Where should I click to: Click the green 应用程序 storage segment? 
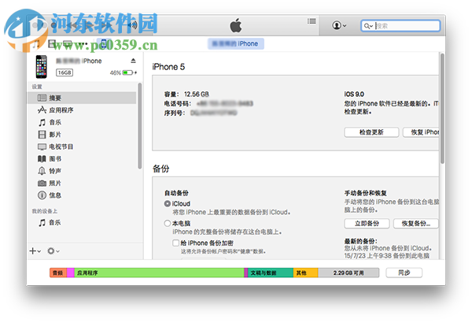[x=159, y=273]
